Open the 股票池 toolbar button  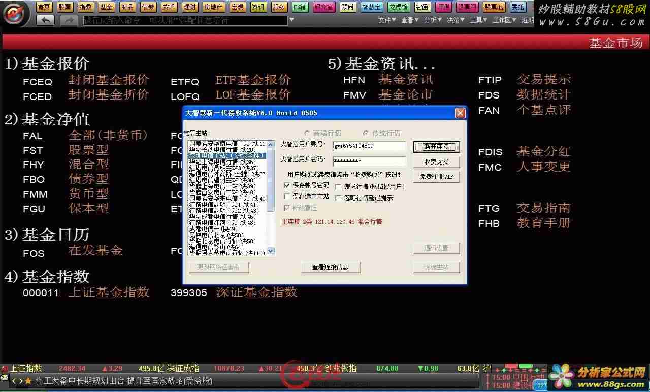point(494,7)
